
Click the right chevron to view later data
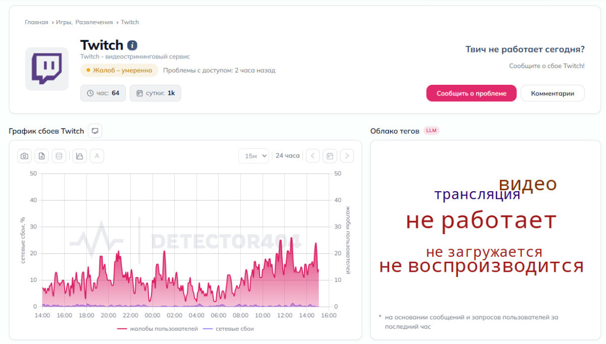coord(347,156)
